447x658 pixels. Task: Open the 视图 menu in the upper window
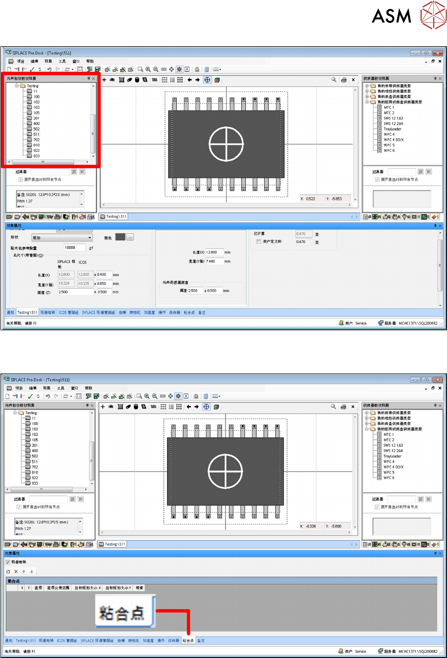48,61
